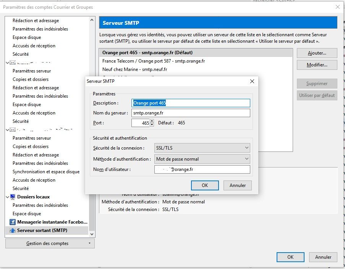Click the Dossiers locaux icon
This screenshot has width=345, height=269.
point(12,197)
